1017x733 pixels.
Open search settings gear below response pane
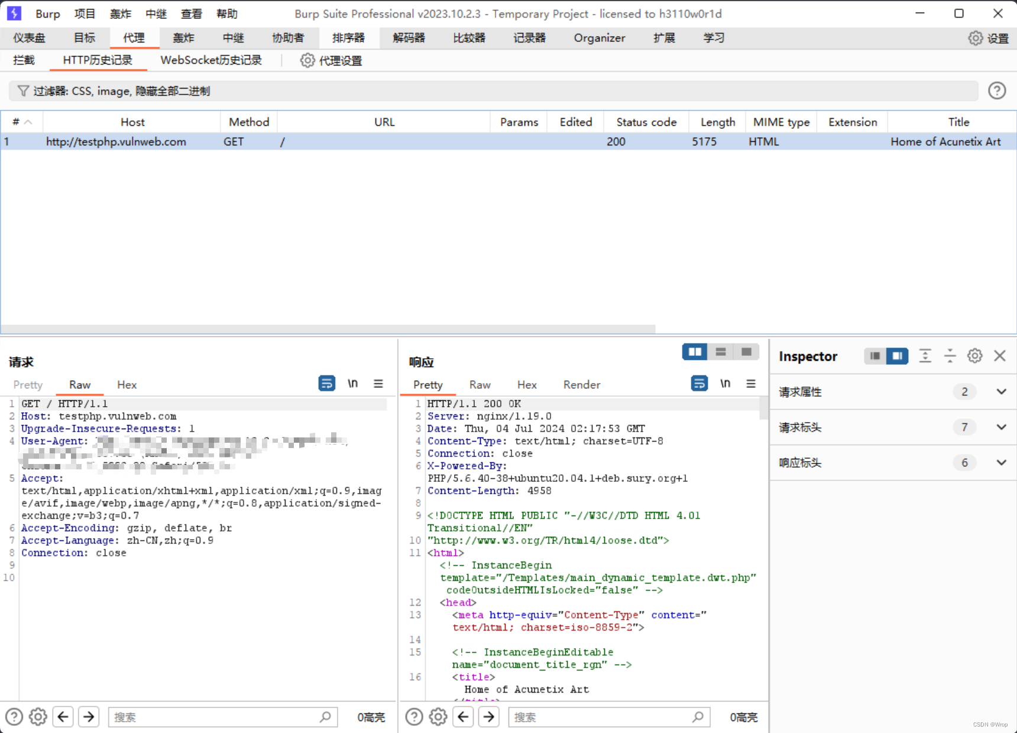[438, 717]
